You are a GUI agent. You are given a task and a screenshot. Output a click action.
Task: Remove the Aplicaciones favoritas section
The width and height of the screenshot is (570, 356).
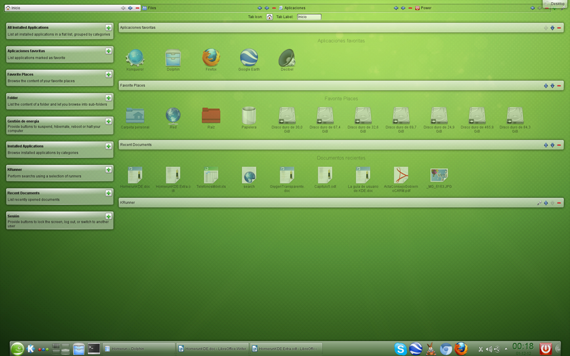pyautogui.click(x=559, y=28)
